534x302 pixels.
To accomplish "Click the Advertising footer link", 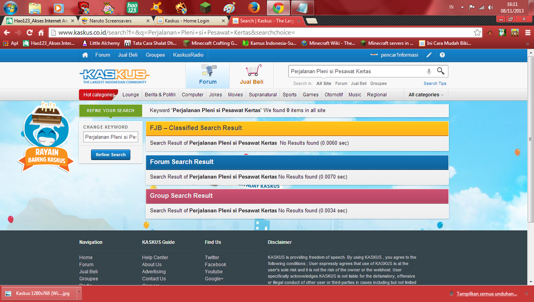I will tap(154, 272).
